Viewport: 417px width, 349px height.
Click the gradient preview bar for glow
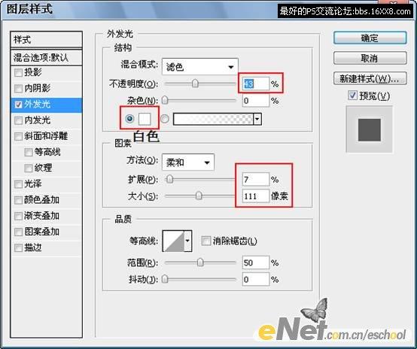(x=213, y=119)
